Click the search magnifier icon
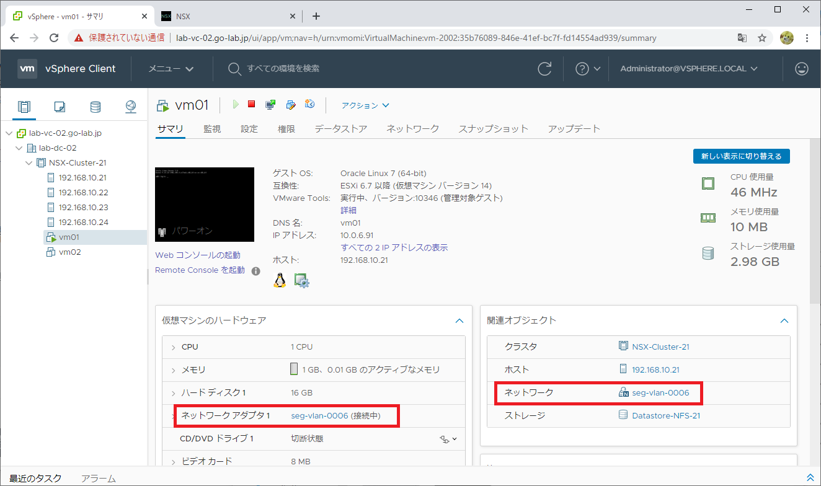The height and width of the screenshot is (486, 821). (x=234, y=69)
